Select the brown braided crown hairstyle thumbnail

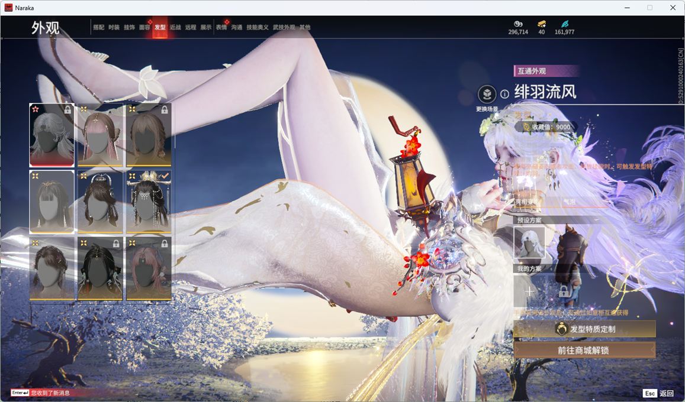click(x=52, y=268)
